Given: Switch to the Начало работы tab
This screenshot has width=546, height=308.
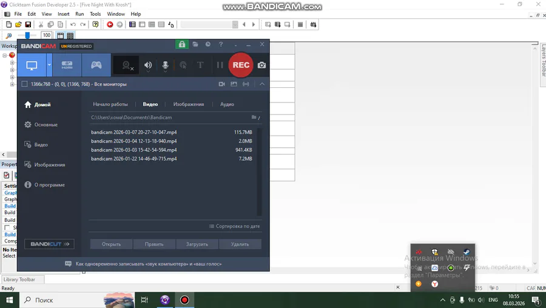Looking at the screenshot, I should 110,104.
